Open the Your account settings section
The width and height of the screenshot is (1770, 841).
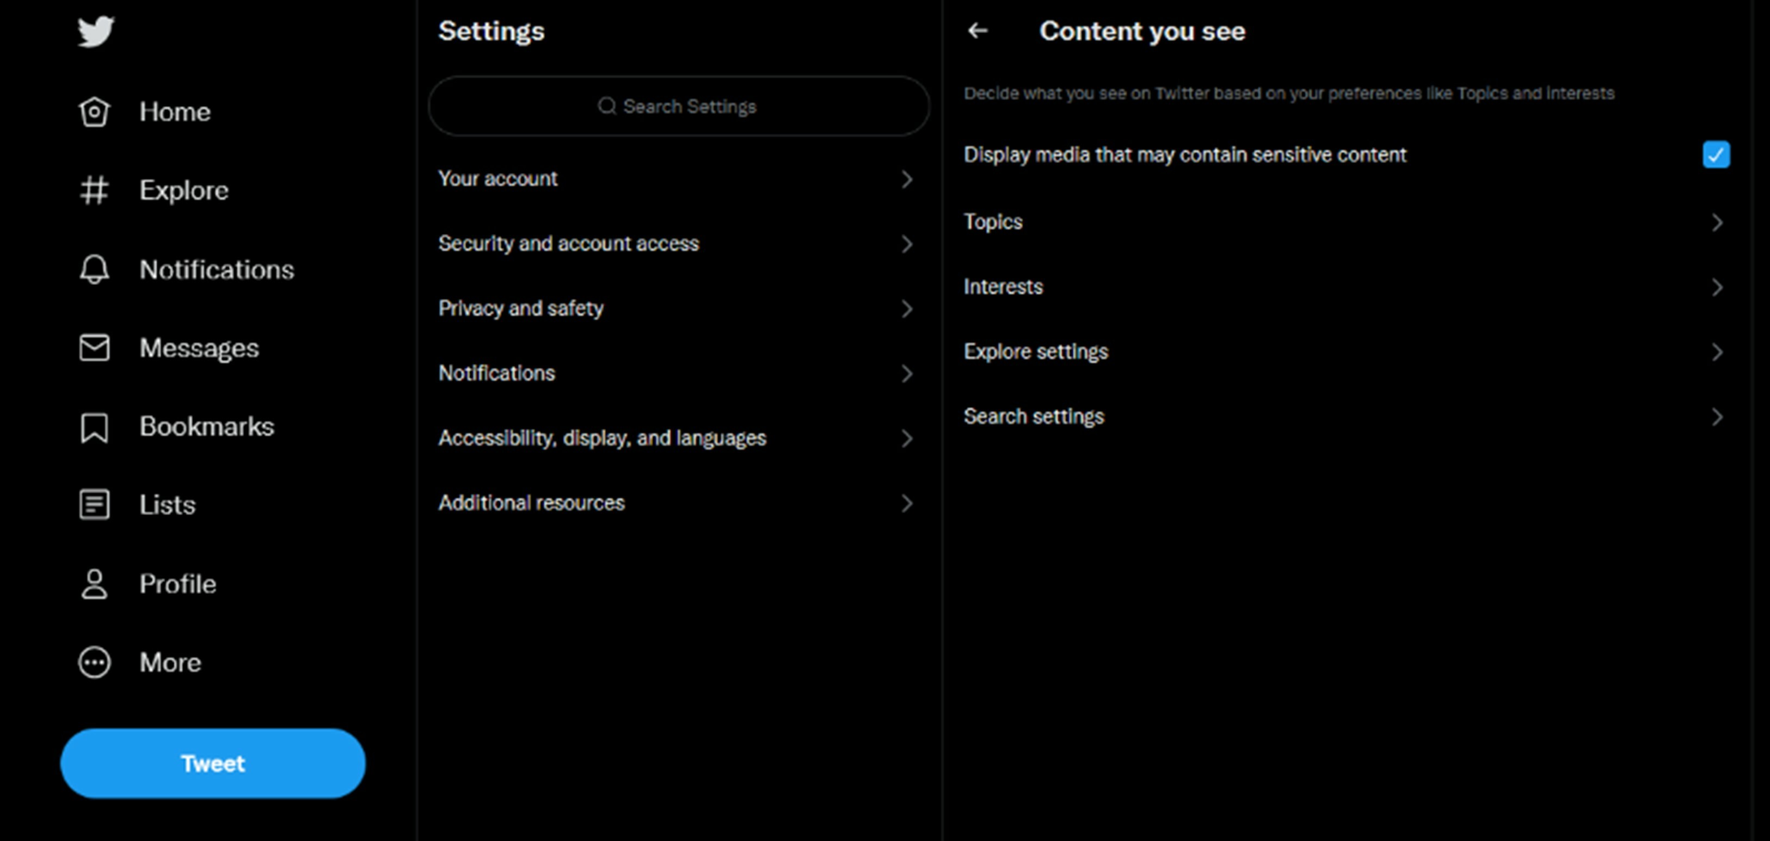678,178
